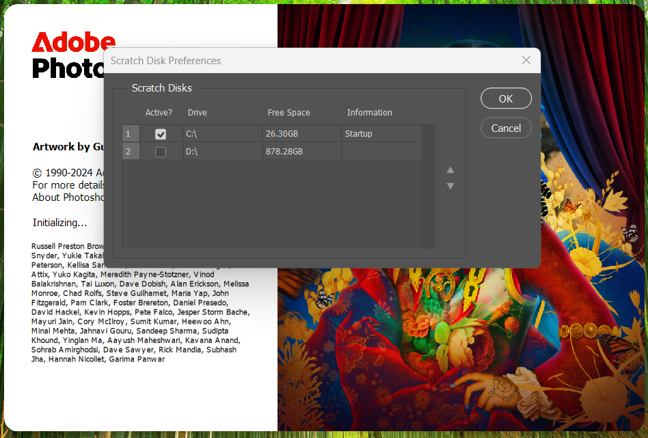Click the 26.30GB free space value
The width and height of the screenshot is (648, 438).
click(282, 133)
